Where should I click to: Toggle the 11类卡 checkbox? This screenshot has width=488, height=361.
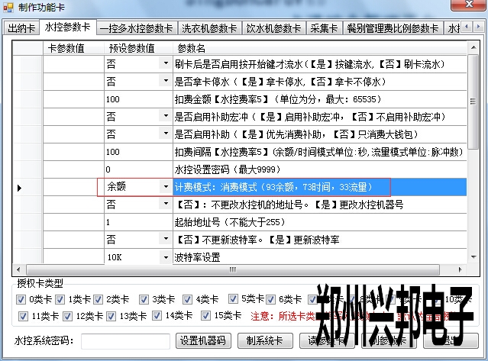click(21, 315)
